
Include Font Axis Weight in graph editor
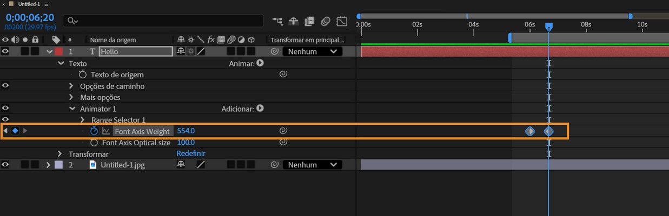(106, 131)
